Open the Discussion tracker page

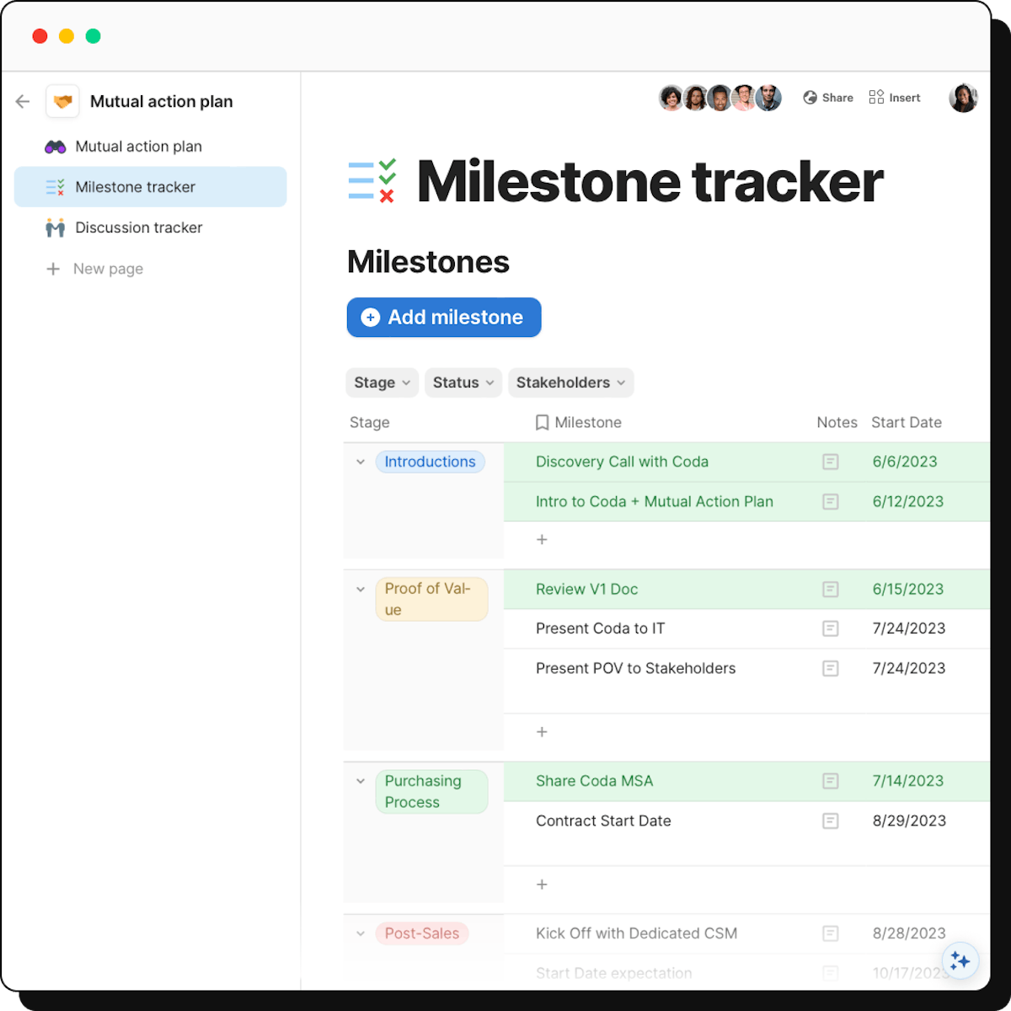139,227
